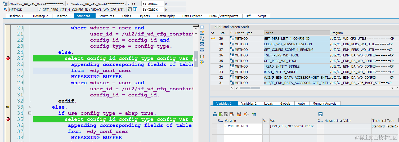The width and height of the screenshot is (399, 142).
Task: Click the replace tool icon beside the editor
Action: click(202, 39)
